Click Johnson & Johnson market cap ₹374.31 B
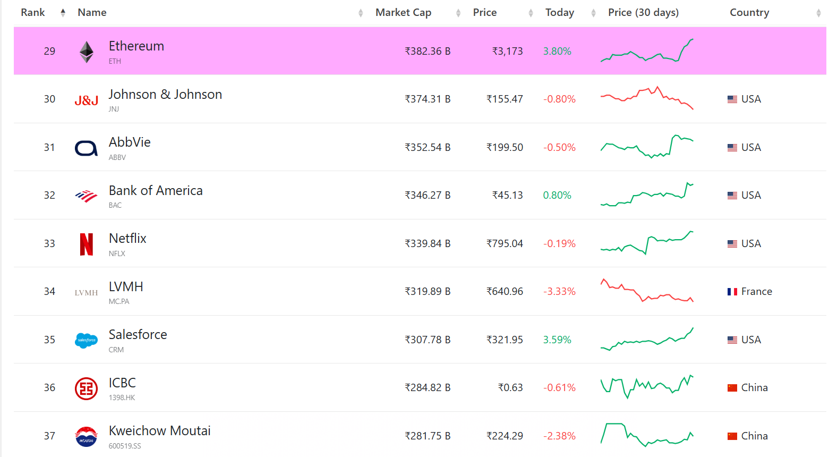837x457 pixels. pyautogui.click(x=428, y=99)
